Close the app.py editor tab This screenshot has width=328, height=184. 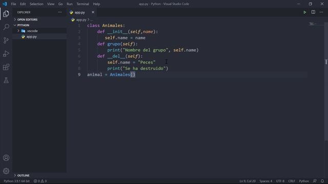[93, 12]
